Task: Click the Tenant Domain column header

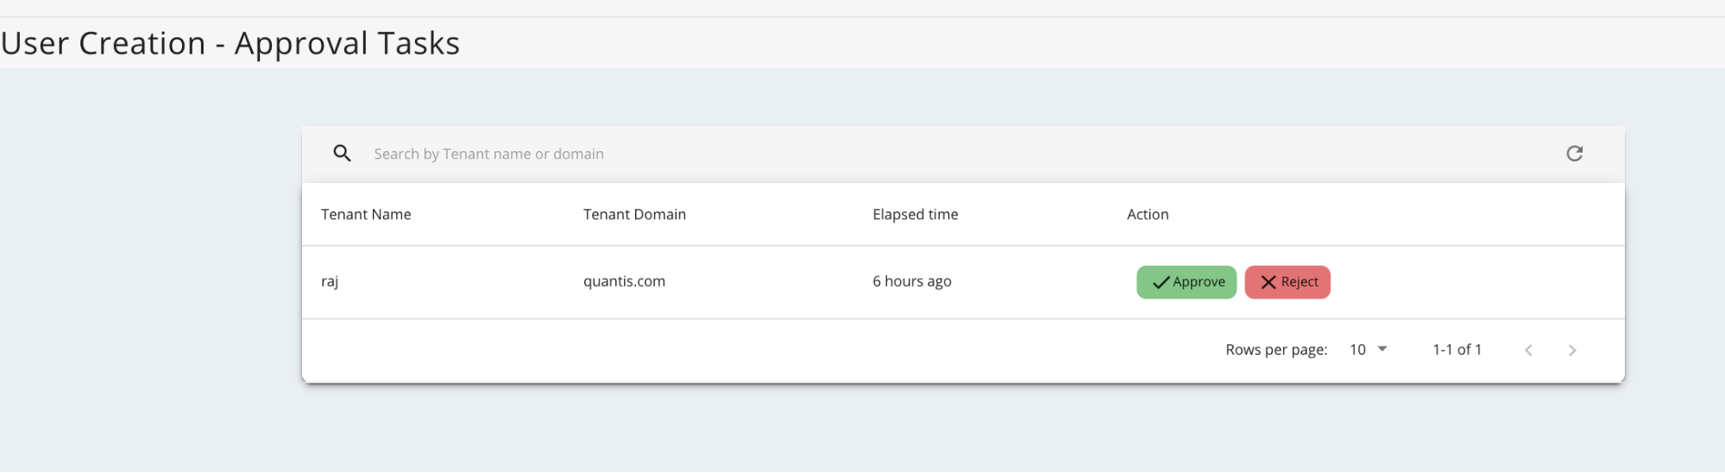Action: coord(634,214)
